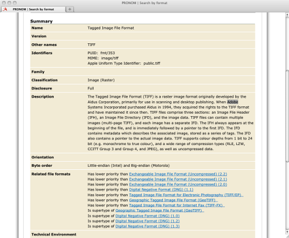289x238 pixels.
Task: Open the TIFF-FX Internet Fax format link
Action: pos(177,206)
